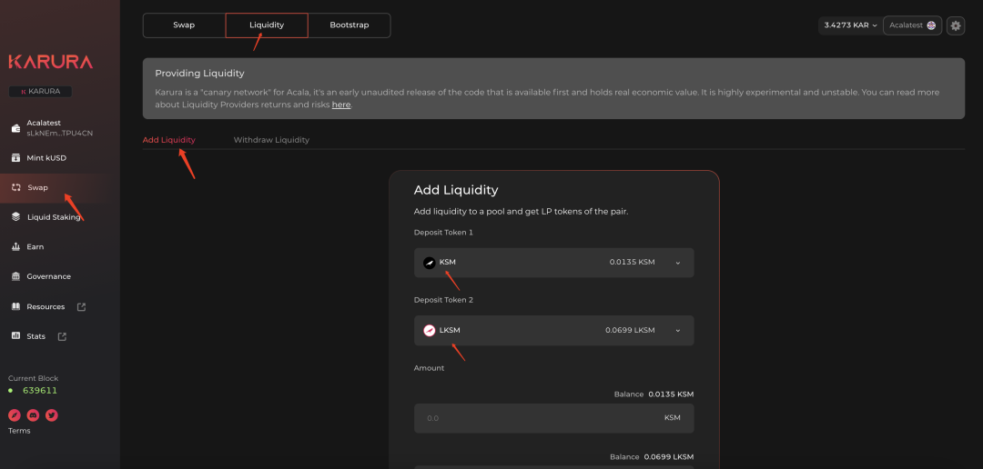Click the Resources external link icon
This screenshot has height=469, width=983.
81,307
